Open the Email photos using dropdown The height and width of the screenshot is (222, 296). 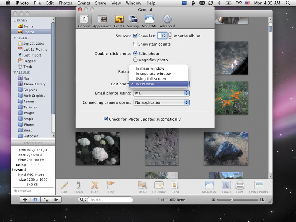point(161,93)
